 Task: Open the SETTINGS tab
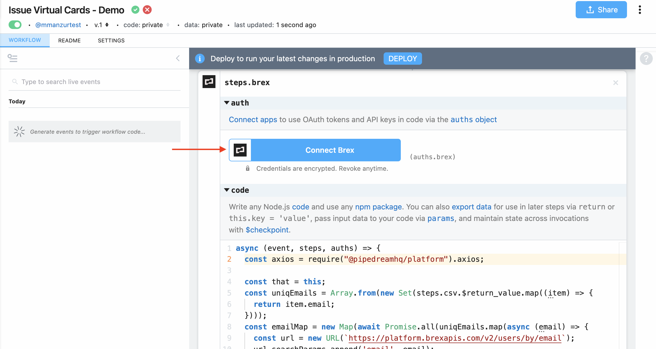coord(111,41)
